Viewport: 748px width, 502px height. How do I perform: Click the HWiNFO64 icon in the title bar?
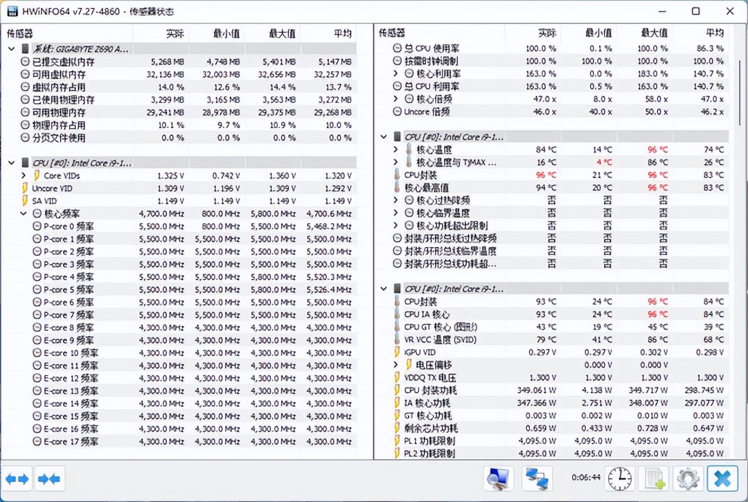(x=12, y=11)
